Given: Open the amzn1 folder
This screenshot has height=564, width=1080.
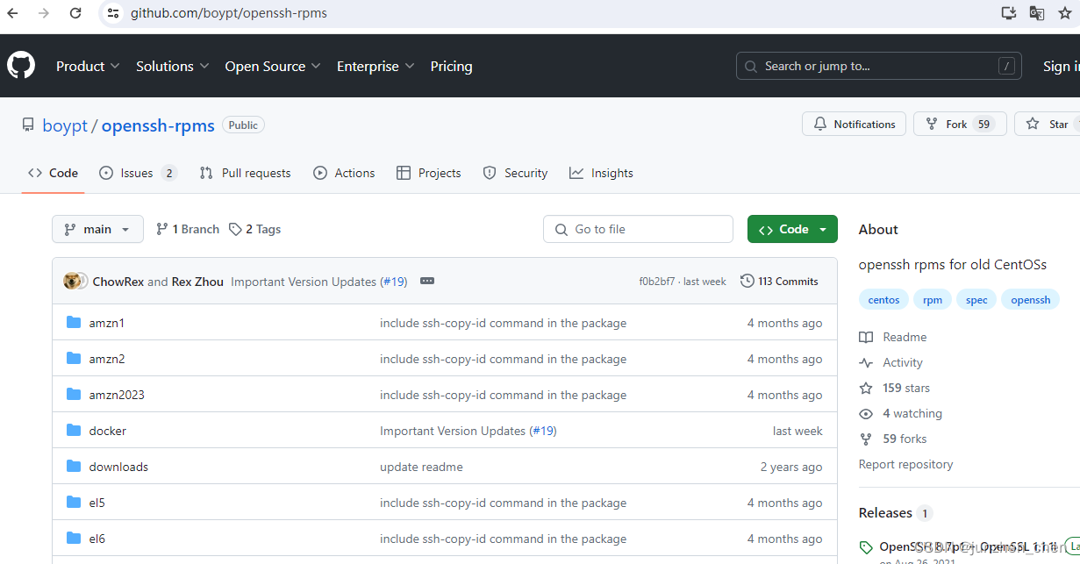Looking at the screenshot, I should pyautogui.click(x=106, y=323).
